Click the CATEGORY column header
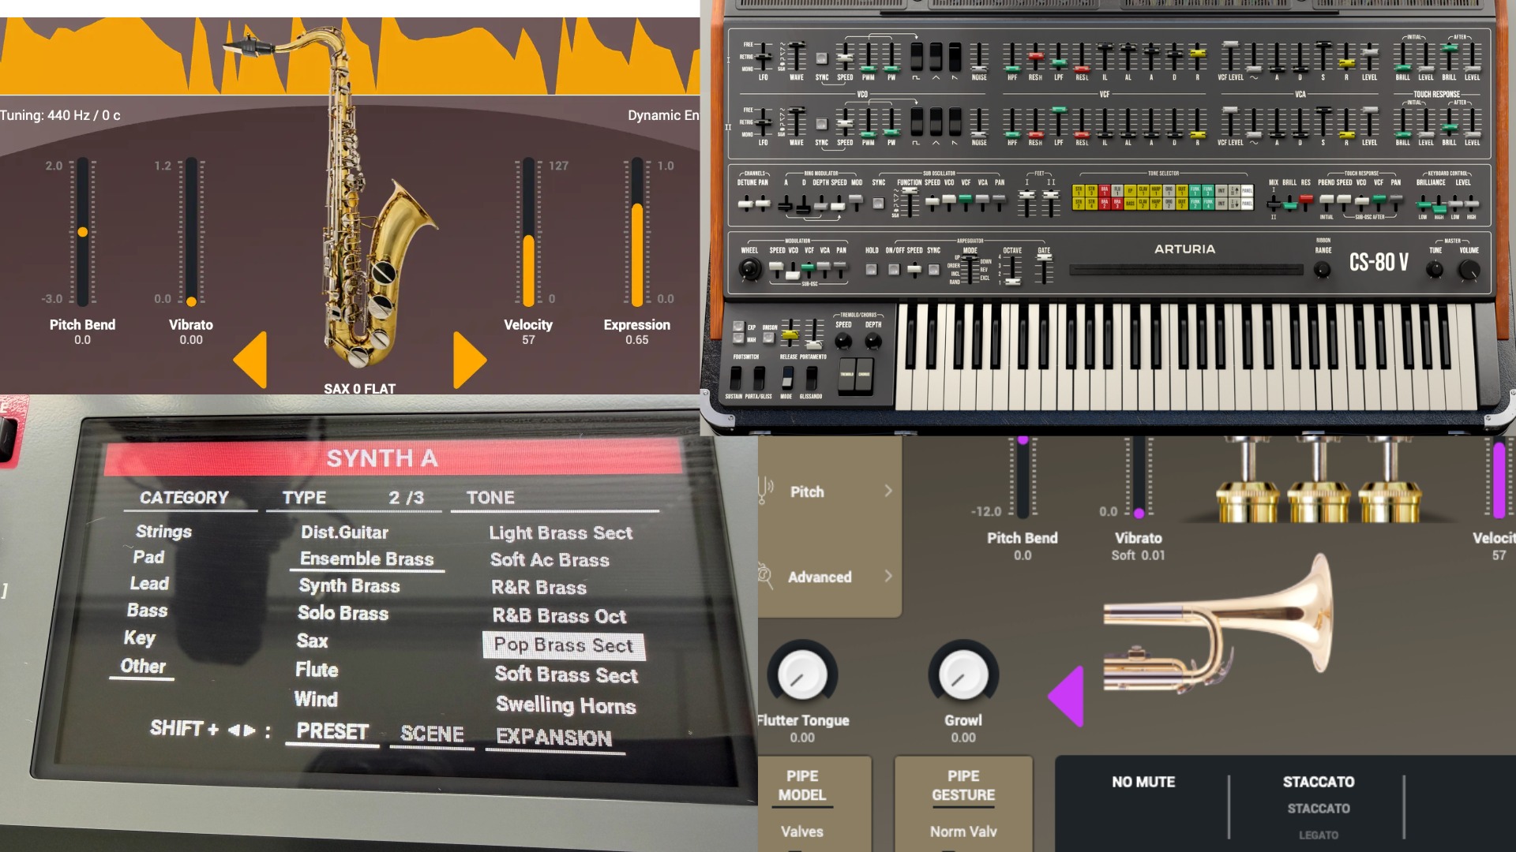 click(x=184, y=498)
